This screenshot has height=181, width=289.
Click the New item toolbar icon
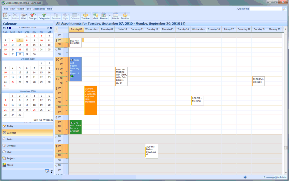tap(5, 16)
